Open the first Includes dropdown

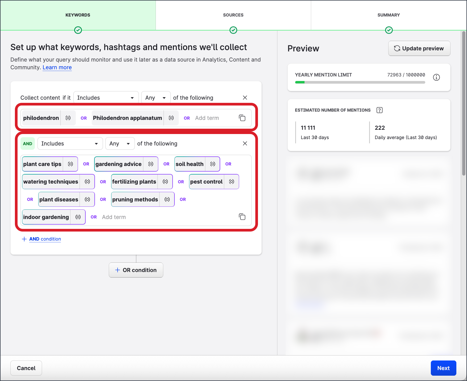(106, 98)
